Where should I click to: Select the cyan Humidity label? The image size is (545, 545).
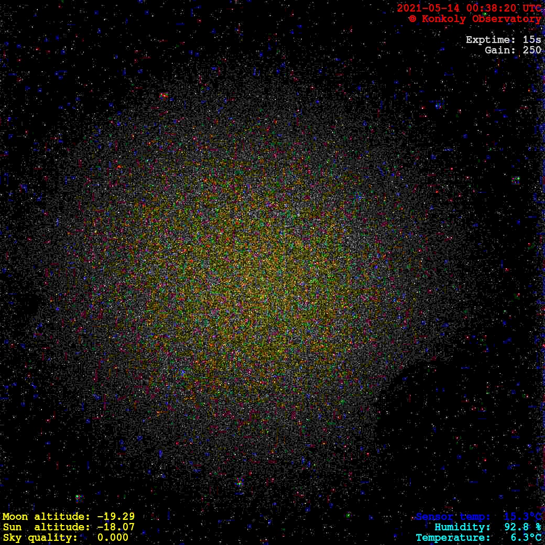click(x=462, y=527)
